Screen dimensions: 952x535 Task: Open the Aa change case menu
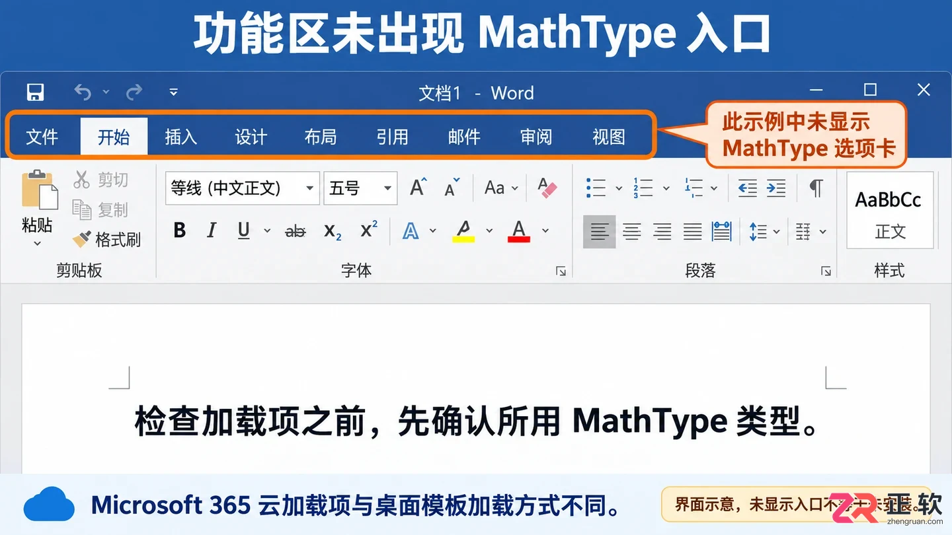pos(500,188)
